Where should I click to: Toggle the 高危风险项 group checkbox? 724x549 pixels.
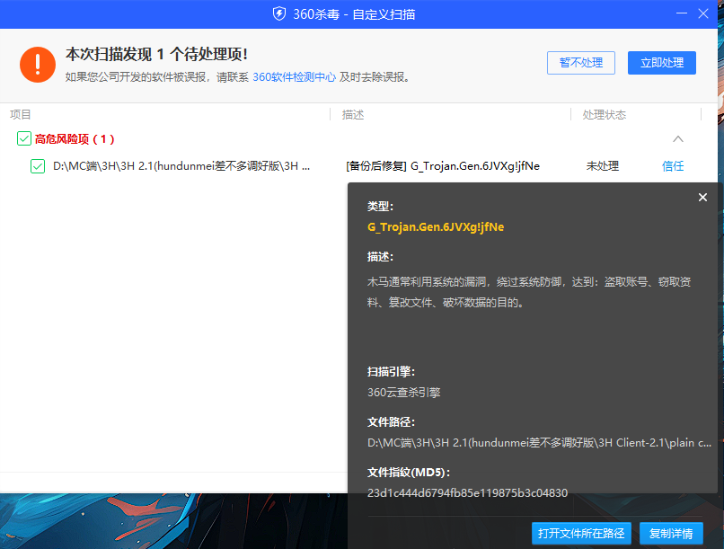[x=24, y=138]
